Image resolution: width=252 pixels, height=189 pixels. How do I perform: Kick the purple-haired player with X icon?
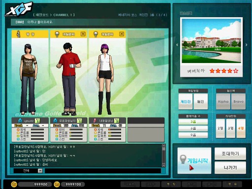[x=122, y=34]
